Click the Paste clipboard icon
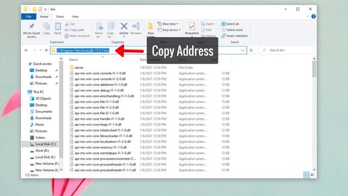 58,27
